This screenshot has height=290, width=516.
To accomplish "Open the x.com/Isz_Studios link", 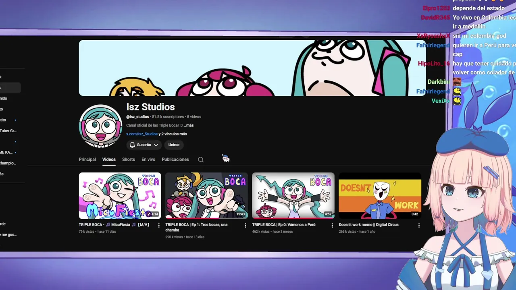I will click(142, 134).
